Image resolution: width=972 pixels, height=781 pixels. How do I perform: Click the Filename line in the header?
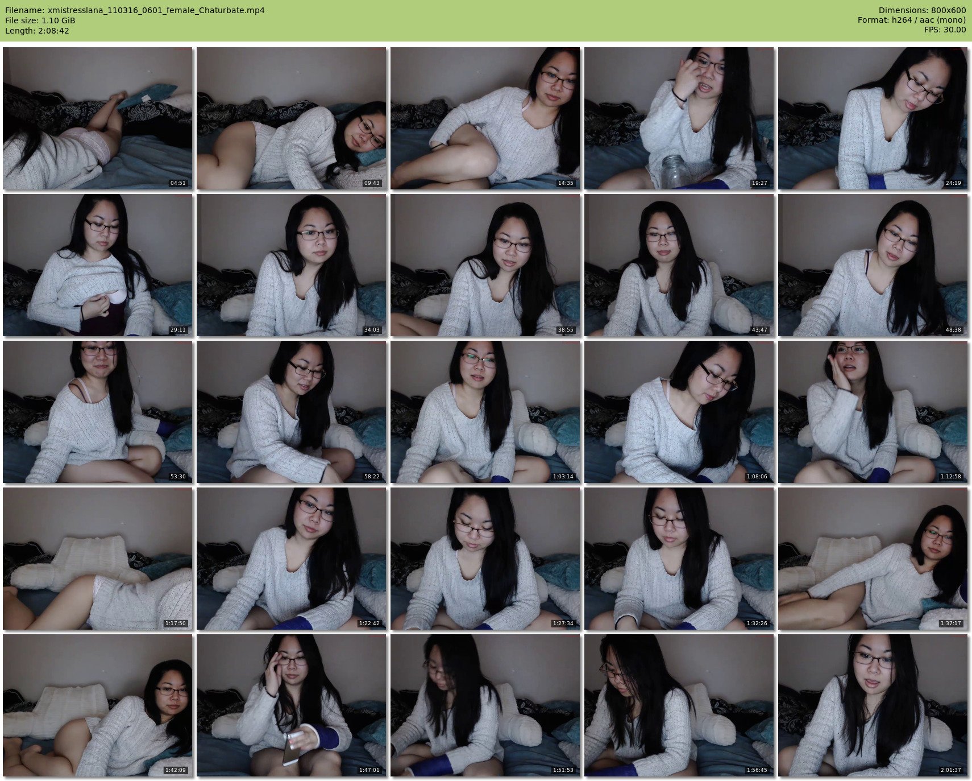pyautogui.click(x=135, y=10)
